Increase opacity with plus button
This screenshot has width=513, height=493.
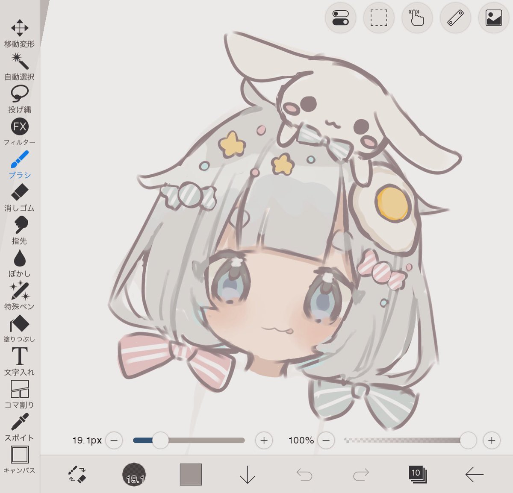[x=492, y=440]
